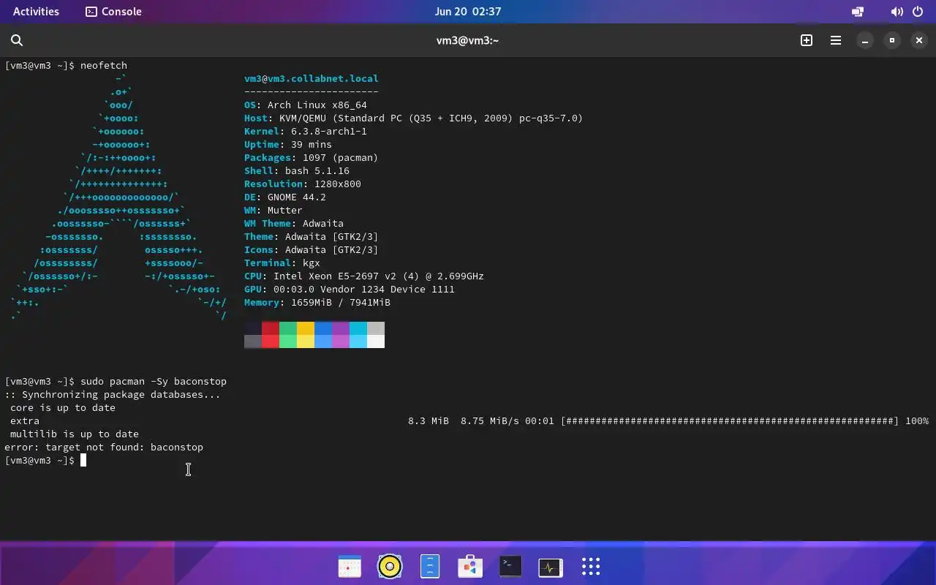Click the OS: Arch Linux x86_64 line
Screen dimensions: 936x585
pos(306,105)
